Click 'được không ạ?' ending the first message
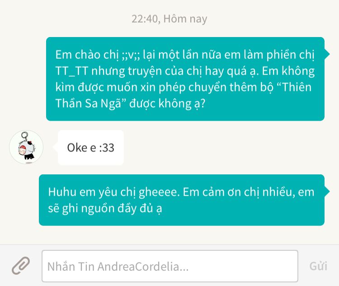The width and height of the screenshot is (339, 286). point(167,104)
